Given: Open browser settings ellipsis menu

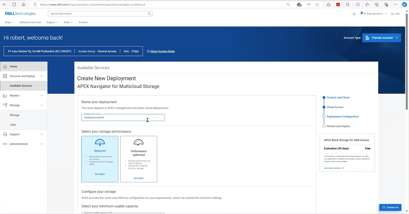Looking at the screenshot, I should [396, 5].
